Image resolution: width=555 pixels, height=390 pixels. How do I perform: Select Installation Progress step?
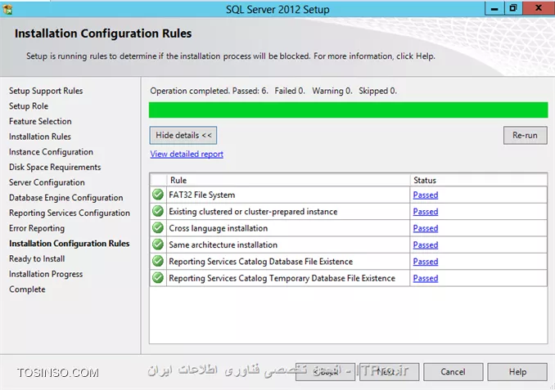[x=46, y=274]
